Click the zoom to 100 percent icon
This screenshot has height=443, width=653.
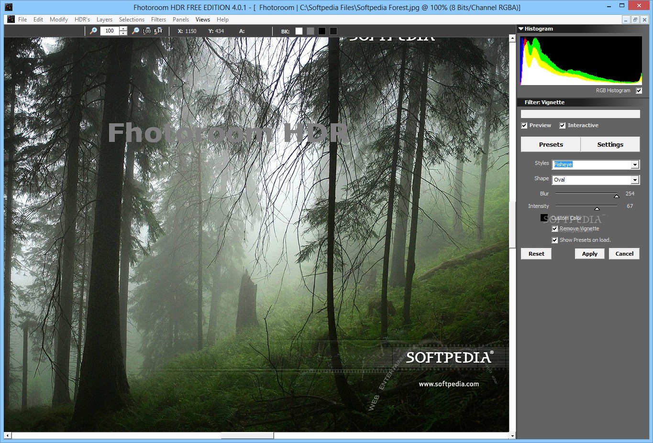147,31
